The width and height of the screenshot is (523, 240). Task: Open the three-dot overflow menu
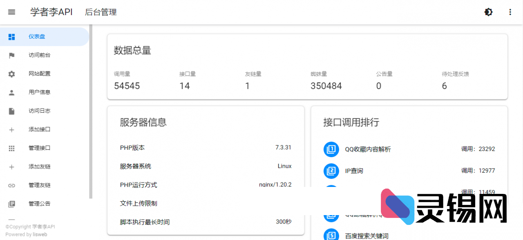510,12
